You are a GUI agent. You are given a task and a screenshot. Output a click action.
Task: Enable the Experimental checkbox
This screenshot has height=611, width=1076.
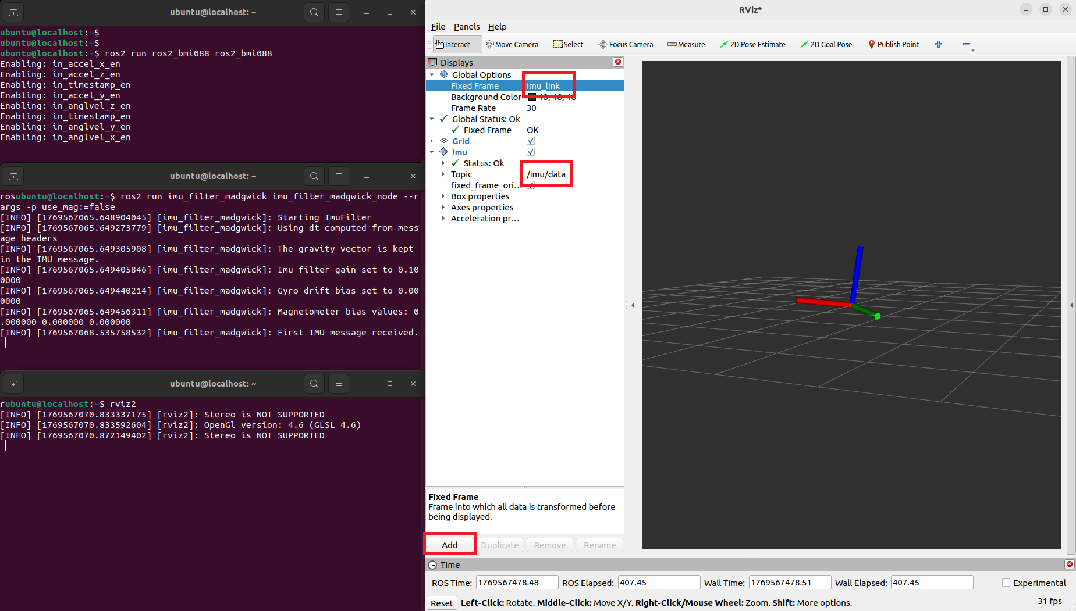coord(1006,583)
